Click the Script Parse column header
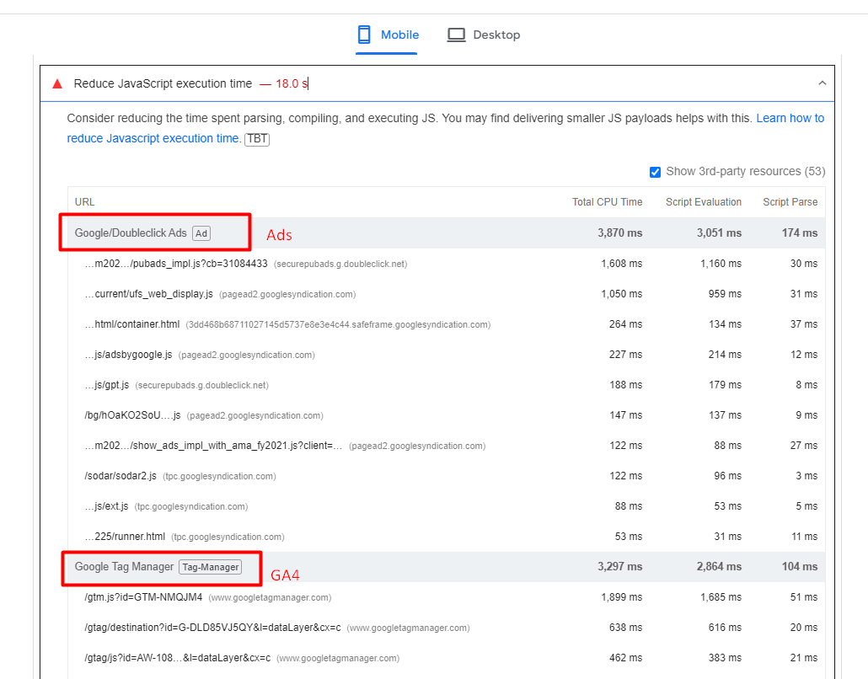This screenshot has height=679, width=868. (789, 201)
